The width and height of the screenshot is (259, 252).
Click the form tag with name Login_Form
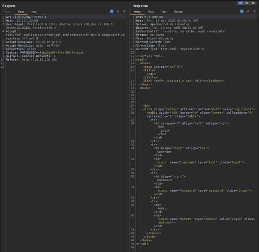click(199, 109)
